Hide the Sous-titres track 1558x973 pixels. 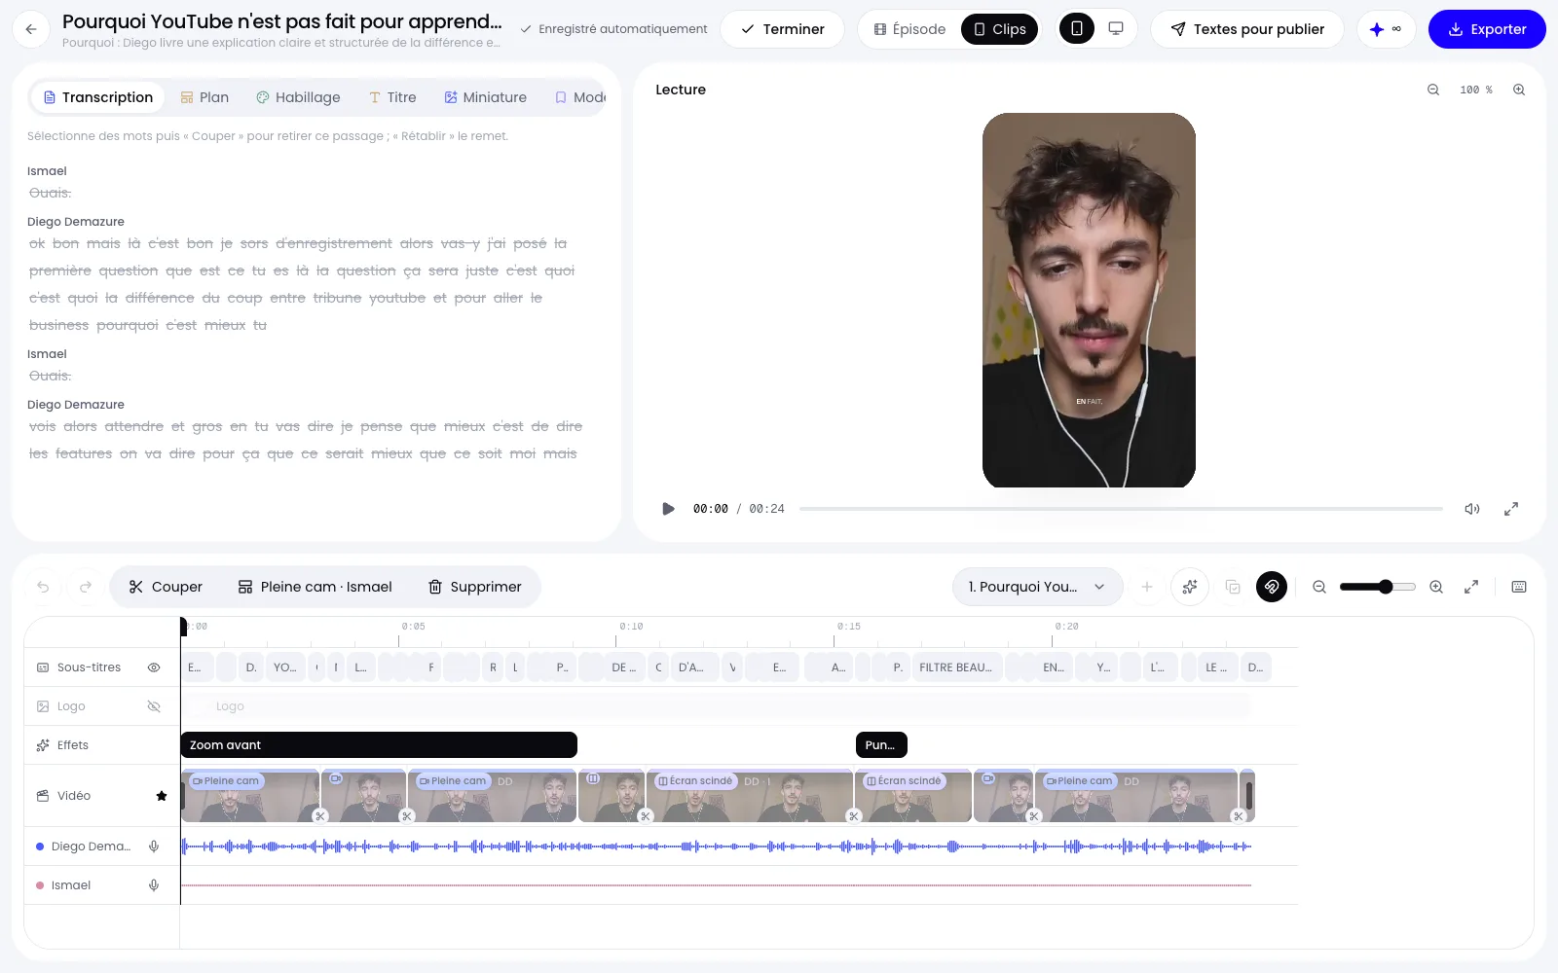tap(154, 667)
